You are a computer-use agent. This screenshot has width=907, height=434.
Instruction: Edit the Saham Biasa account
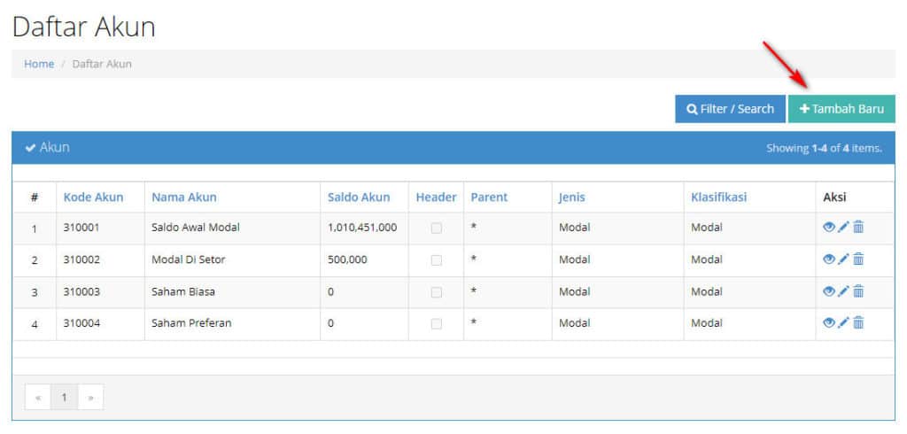click(843, 291)
